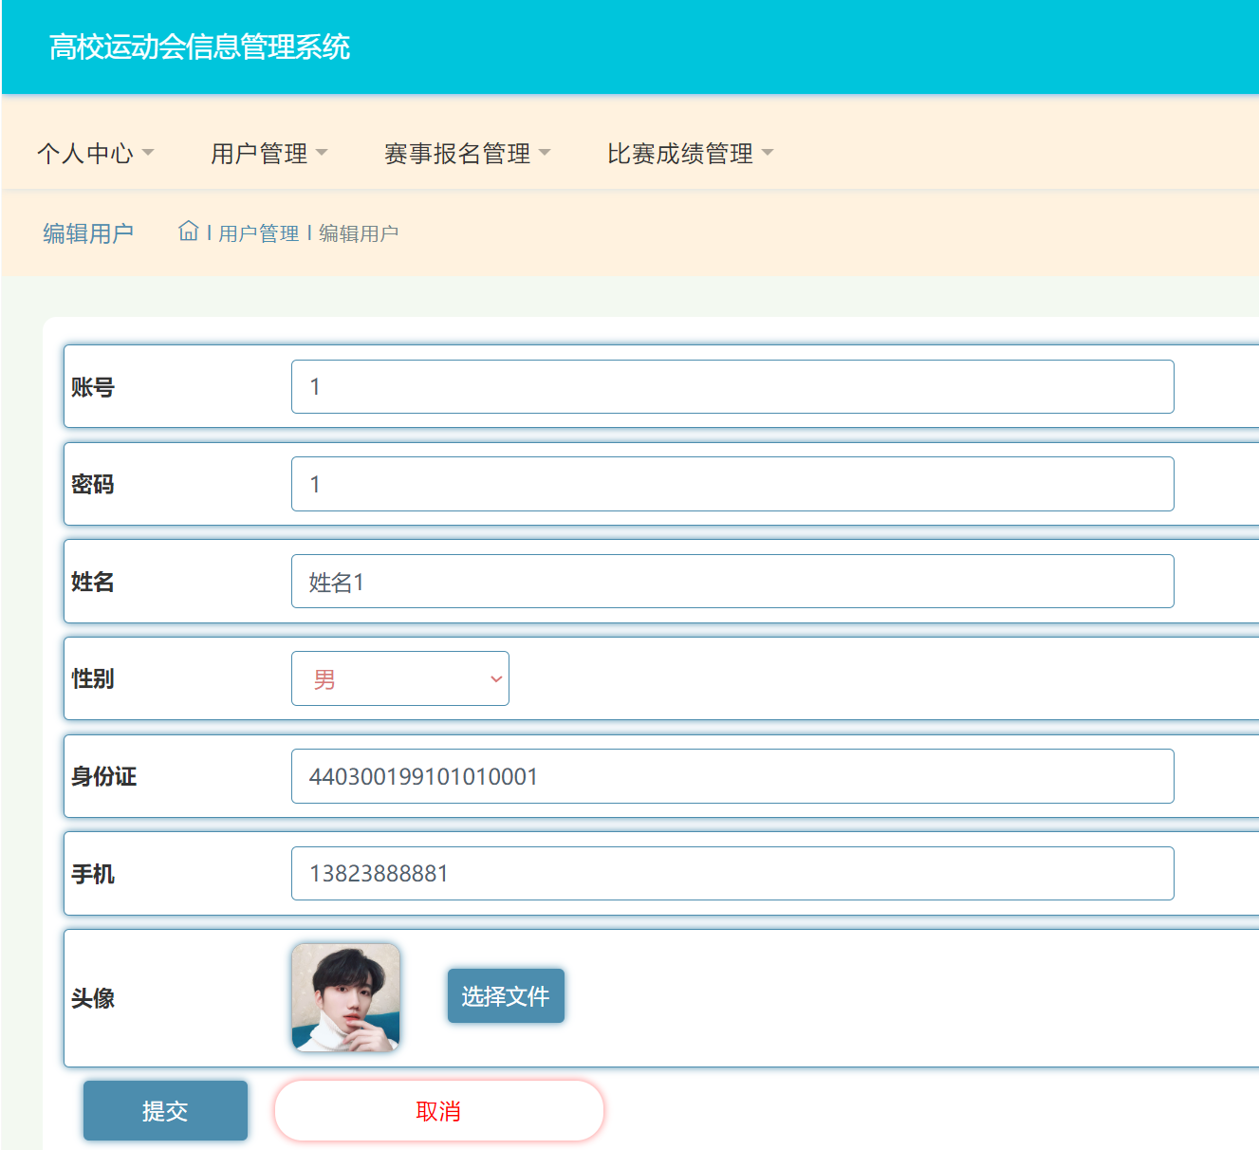Open the 比赛成绩管理 menu

click(680, 153)
